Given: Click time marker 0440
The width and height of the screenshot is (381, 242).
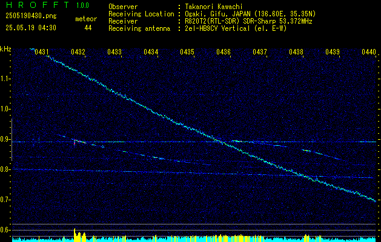Looking at the screenshot, I should click(x=369, y=51).
